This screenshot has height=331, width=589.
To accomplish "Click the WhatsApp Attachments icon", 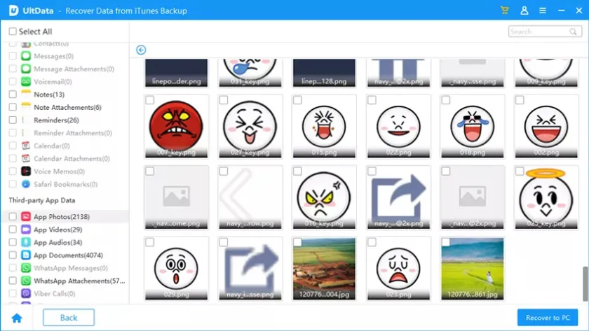I will [x=26, y=281].
